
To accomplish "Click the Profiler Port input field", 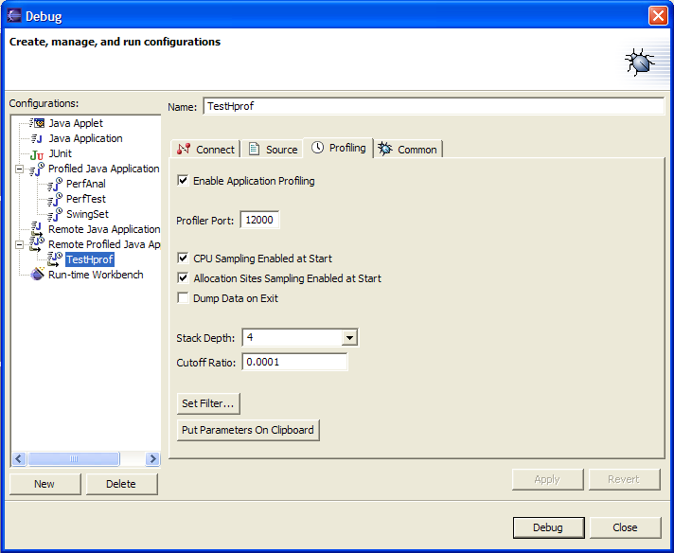I will 259,220.
